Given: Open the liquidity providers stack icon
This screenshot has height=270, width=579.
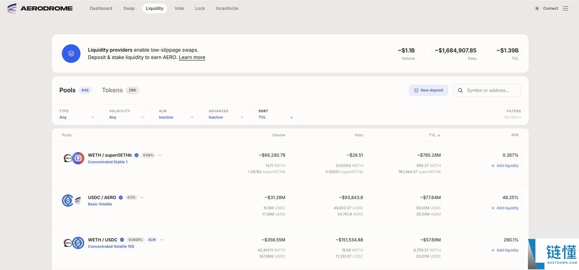Looking at the screenshot, I should [71, 53].
